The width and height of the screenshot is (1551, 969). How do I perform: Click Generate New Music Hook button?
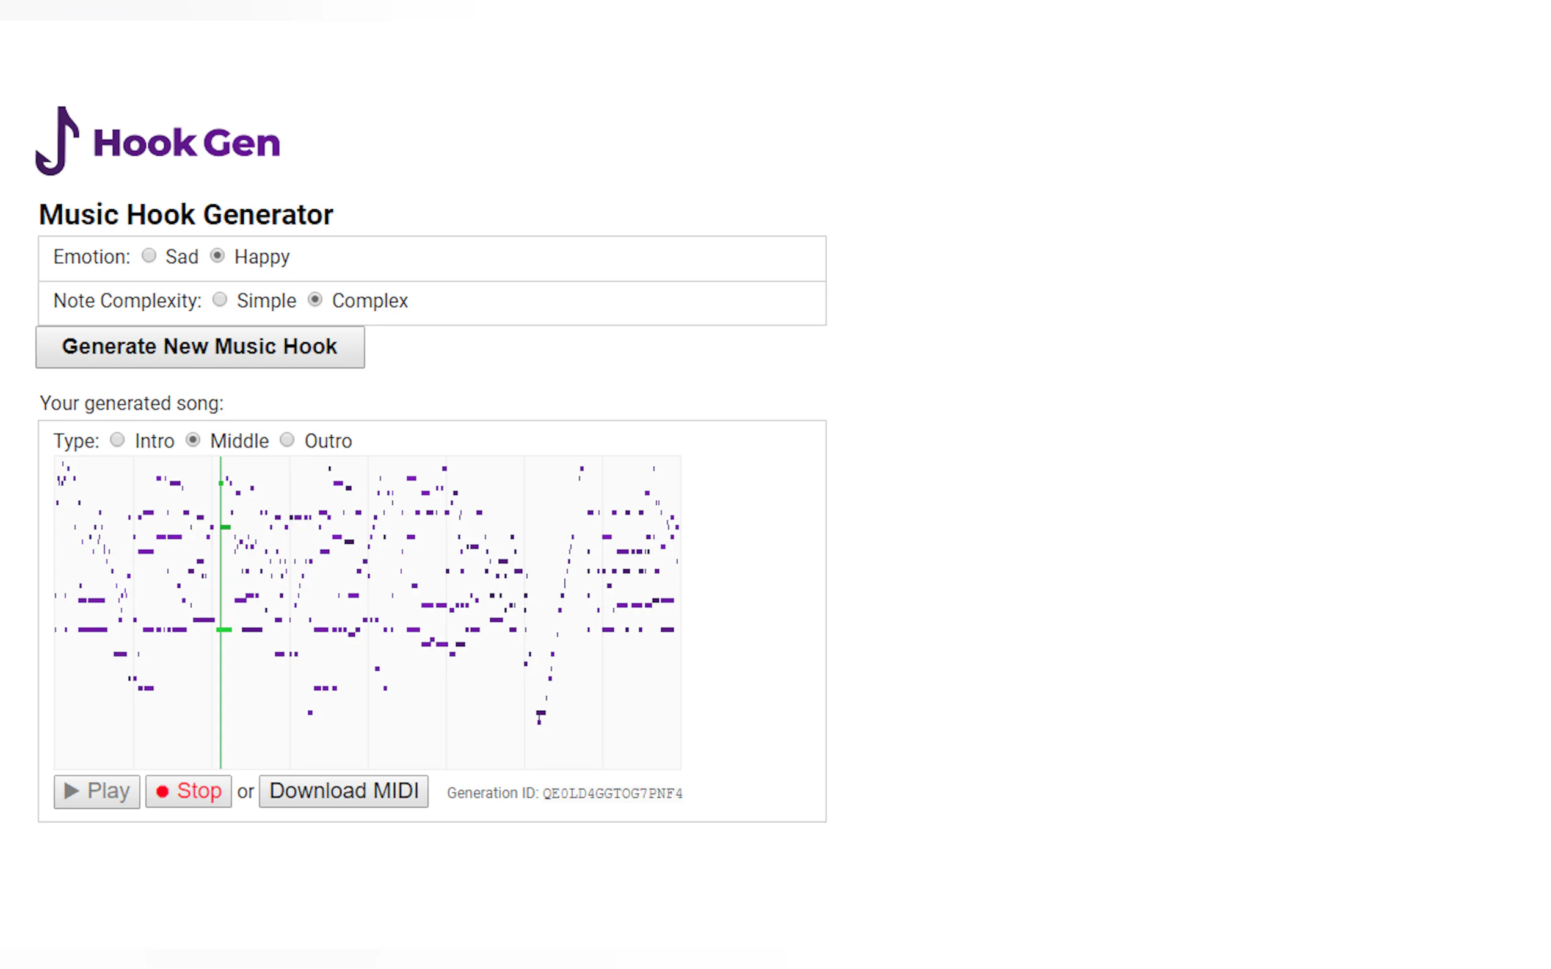200,347
